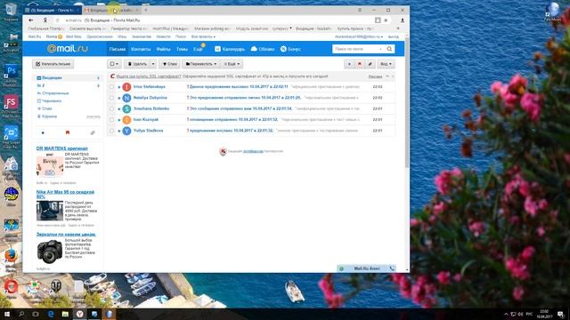The width and height of the screenshot is (570, 320).
Task: Click Snezhana Boltenko's teal avatar
Action: [126, 108]
